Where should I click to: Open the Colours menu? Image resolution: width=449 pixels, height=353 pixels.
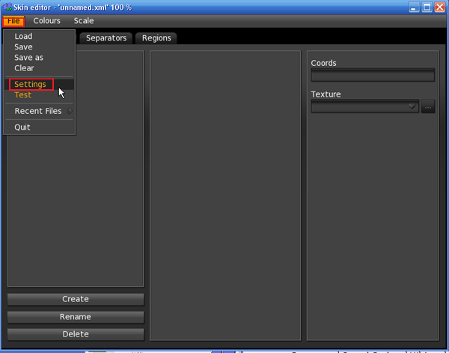click(46, 21)
